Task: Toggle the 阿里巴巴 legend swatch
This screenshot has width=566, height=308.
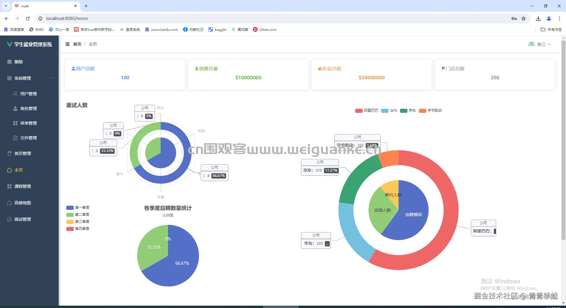Action: (x=359, y=111)
